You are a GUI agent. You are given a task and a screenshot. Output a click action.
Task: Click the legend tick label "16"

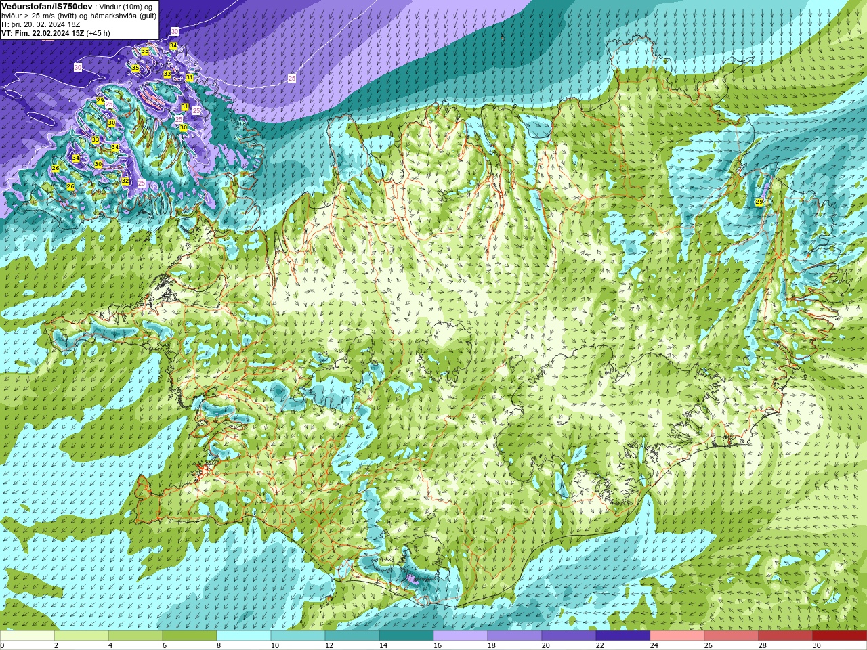[x=437, y=645]
